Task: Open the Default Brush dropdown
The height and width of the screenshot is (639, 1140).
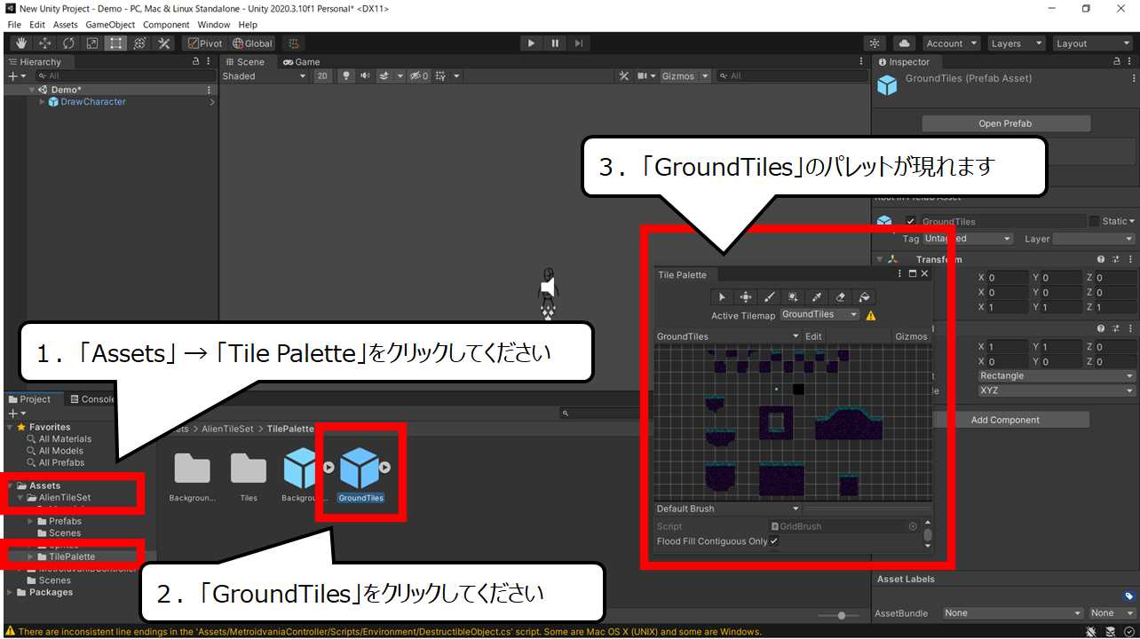Action: 728,509
